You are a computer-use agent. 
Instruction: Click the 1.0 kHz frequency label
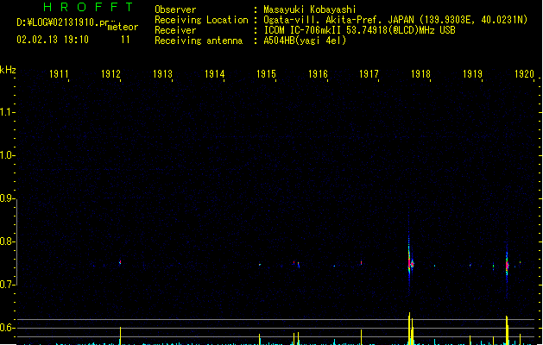tap(6, 155)
